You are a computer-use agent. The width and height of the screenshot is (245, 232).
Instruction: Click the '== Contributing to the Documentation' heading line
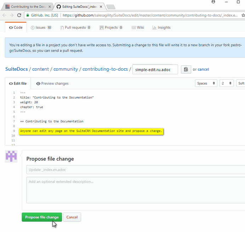pos(52,121)
